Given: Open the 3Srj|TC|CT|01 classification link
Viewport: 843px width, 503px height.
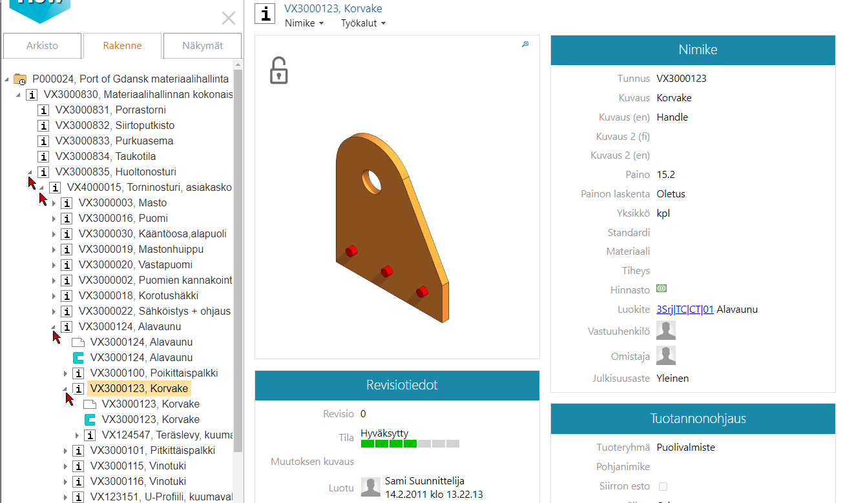Looking at the screenshot, I should pos(685,310).
